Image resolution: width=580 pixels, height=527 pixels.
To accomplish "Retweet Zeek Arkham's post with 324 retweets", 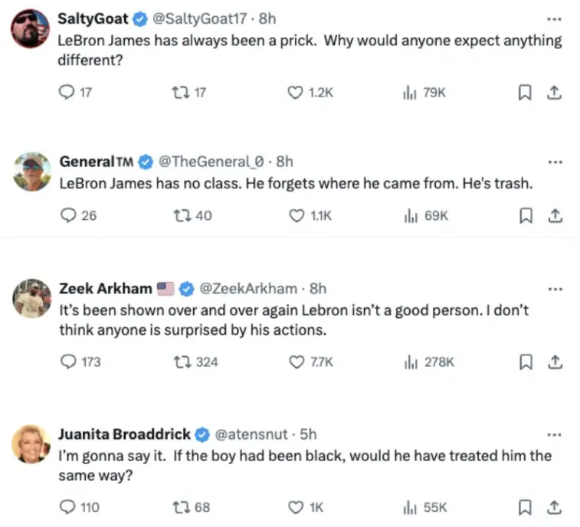I will tap(182, 362).
